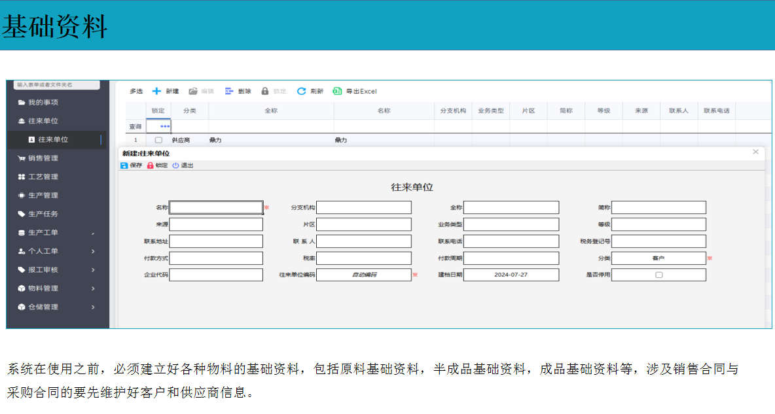Click the blue dots in 查询 row
Screen dimensions: 775x414
coord(165,126)
